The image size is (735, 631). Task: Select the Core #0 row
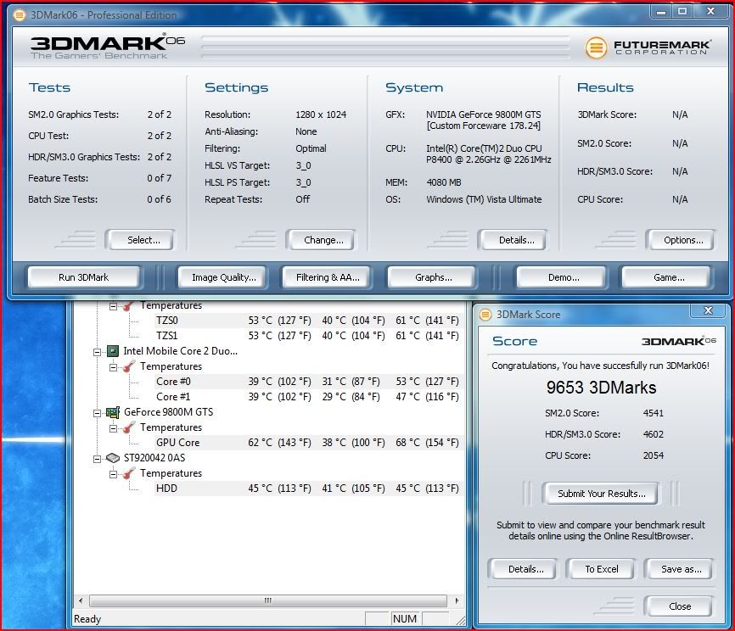click(308, 382)
